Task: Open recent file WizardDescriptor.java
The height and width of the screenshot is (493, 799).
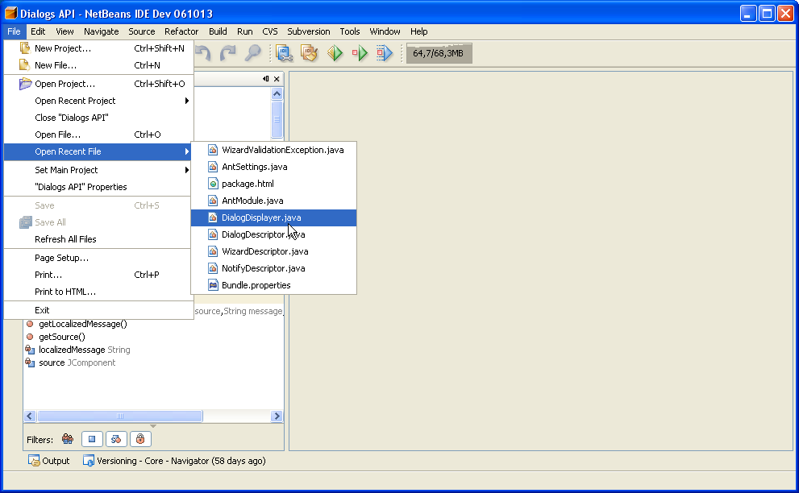Action: [273, 251]
